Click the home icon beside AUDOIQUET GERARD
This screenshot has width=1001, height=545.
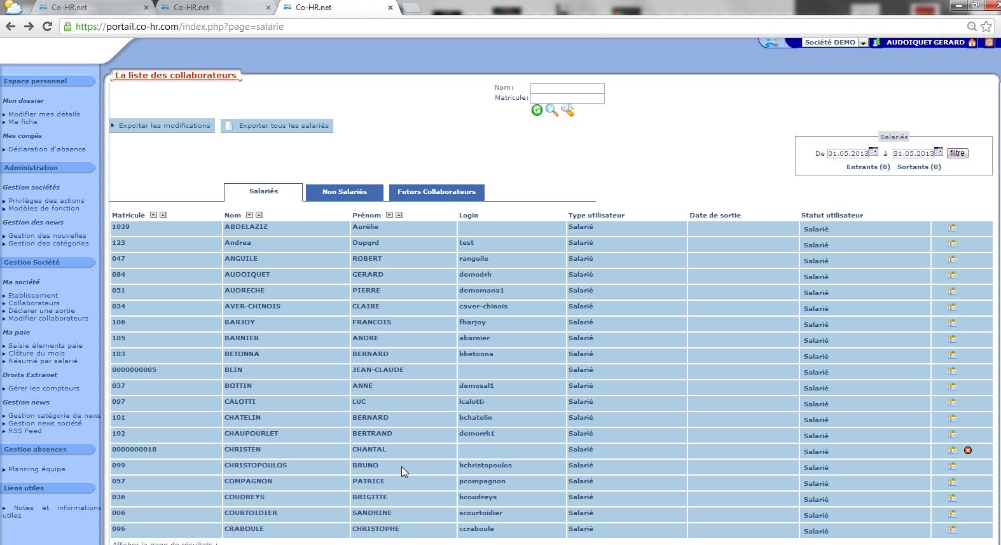972,43
